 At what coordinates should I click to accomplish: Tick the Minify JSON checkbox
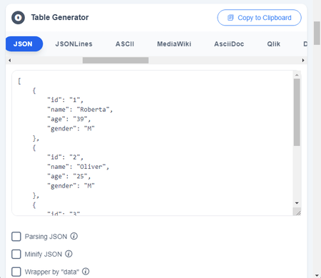click(16, 254)
